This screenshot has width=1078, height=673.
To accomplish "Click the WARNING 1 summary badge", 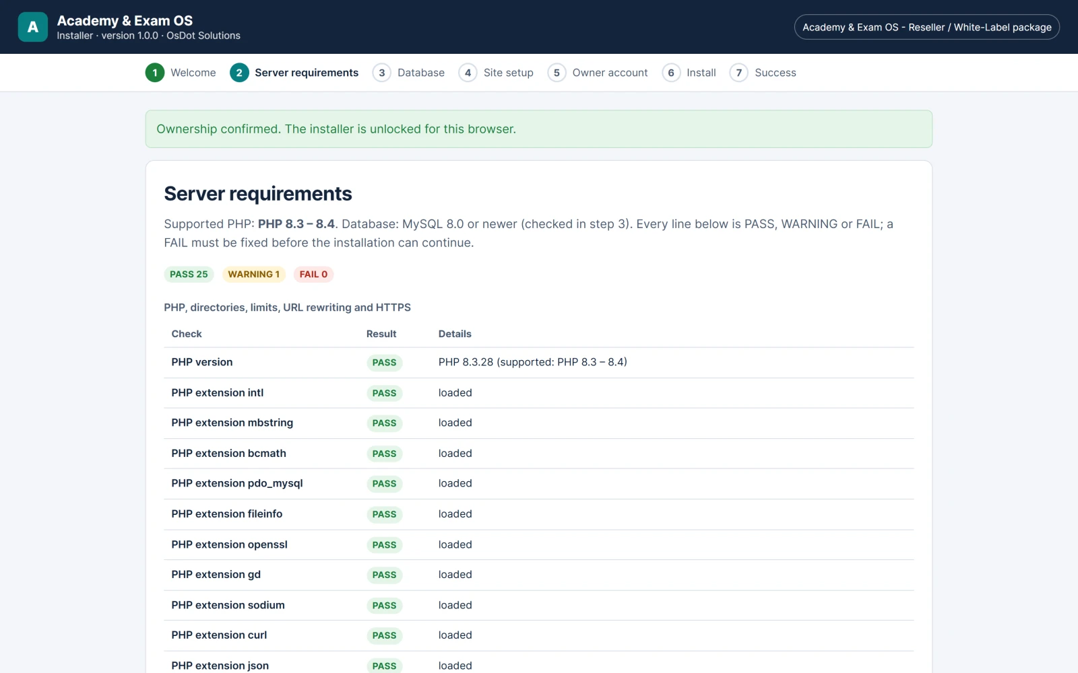I will [x=254, y=274].
